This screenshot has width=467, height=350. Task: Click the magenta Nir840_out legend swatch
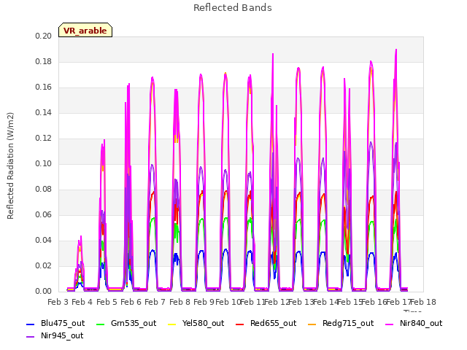389,324
